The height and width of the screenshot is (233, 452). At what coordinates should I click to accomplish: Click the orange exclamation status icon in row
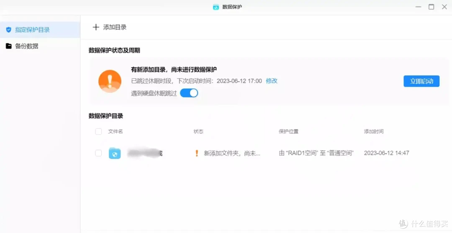click(x=197, y=153)
